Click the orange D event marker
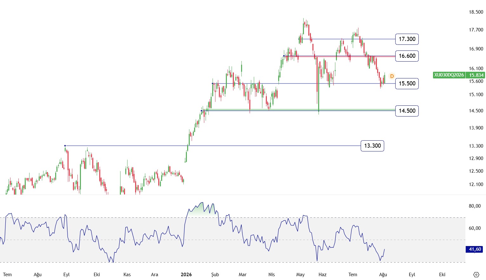Screen dimensions: 486x280 [x=392, y=76]
